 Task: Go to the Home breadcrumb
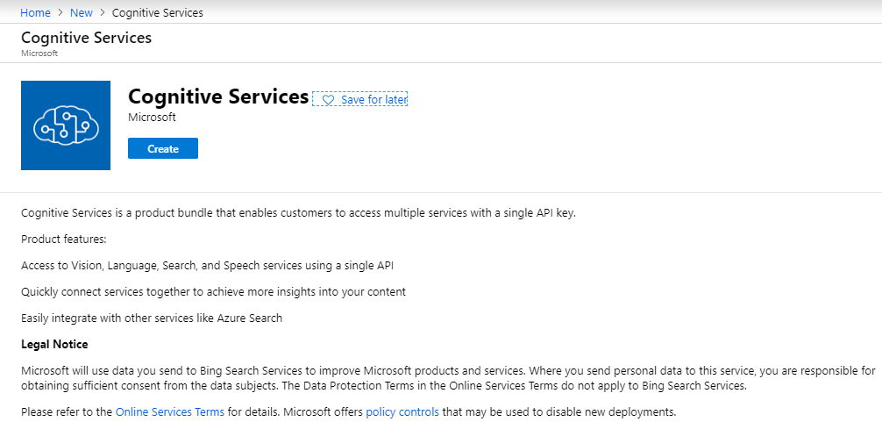[x=35, y=13]
